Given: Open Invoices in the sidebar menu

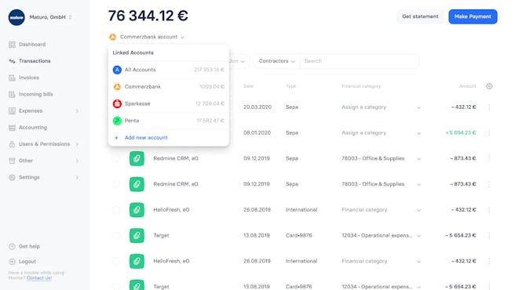Looking at the screenshot, I should 29,78.
